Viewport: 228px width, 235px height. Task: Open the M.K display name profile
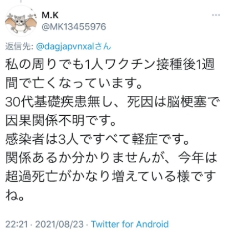click(x=50, y=15)
